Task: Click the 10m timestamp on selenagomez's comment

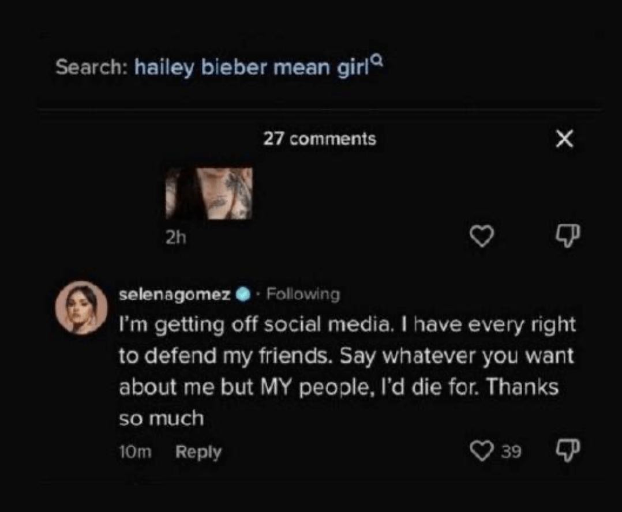Action: pyautogui.click(x=134, y=452)
